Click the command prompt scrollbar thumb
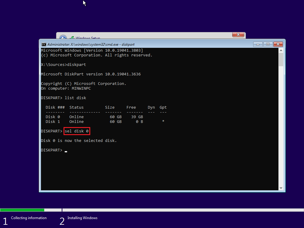The width and height of the screenshot is (304, 228). click(281, 59)
